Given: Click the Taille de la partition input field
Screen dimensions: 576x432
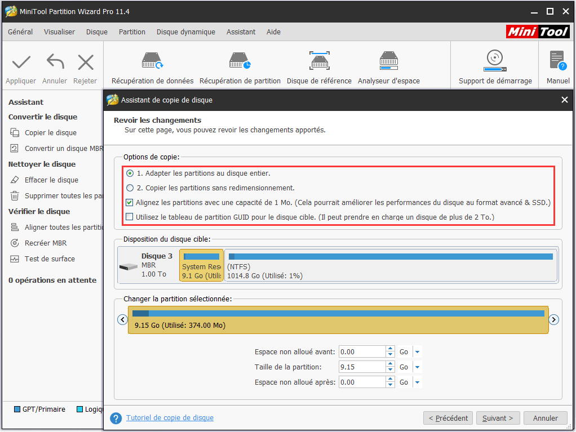Looking at the screenshot, I should [x=362, y=367].
